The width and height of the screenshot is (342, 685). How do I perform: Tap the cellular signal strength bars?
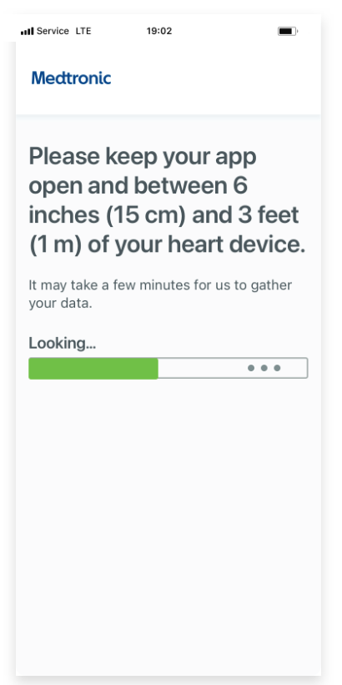27,32
